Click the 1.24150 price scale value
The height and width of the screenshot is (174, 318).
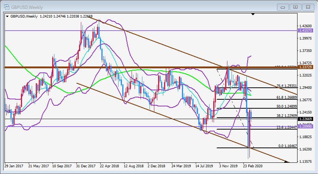tap(305, 112)
